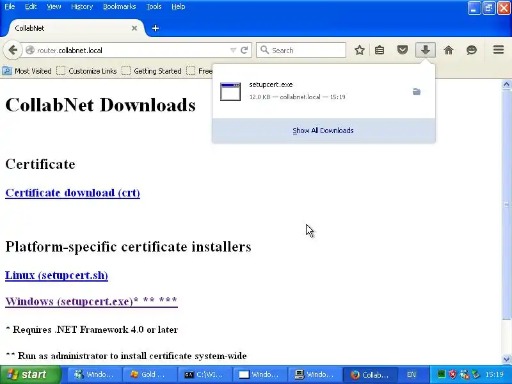Open Most Visited bookmarks folder
Viewport: 512px width, 384px height.
coord(27,71)
